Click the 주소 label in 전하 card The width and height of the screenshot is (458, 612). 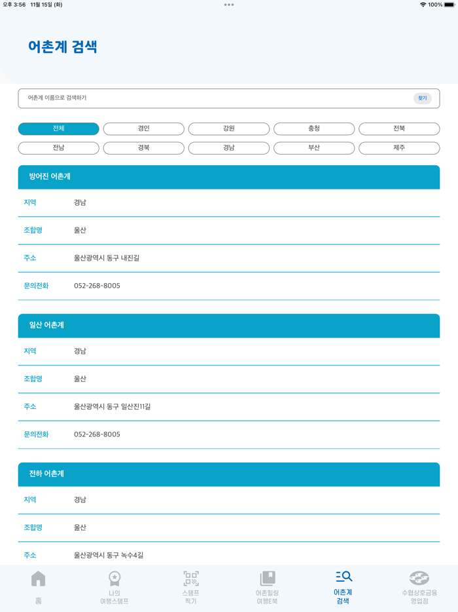pyautogui.click(x=29, y=555)
